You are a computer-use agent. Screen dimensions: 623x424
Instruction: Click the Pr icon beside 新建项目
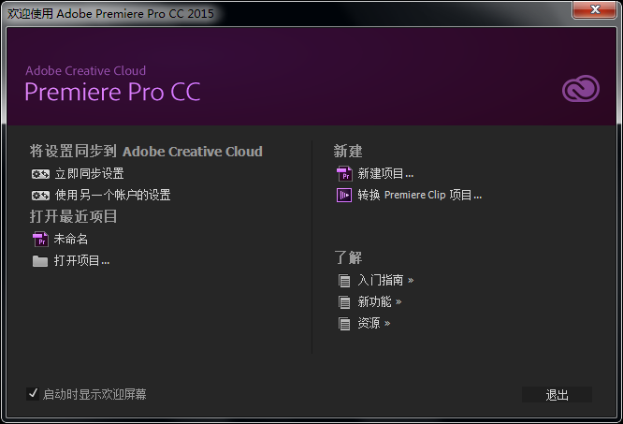coord(344,173)
